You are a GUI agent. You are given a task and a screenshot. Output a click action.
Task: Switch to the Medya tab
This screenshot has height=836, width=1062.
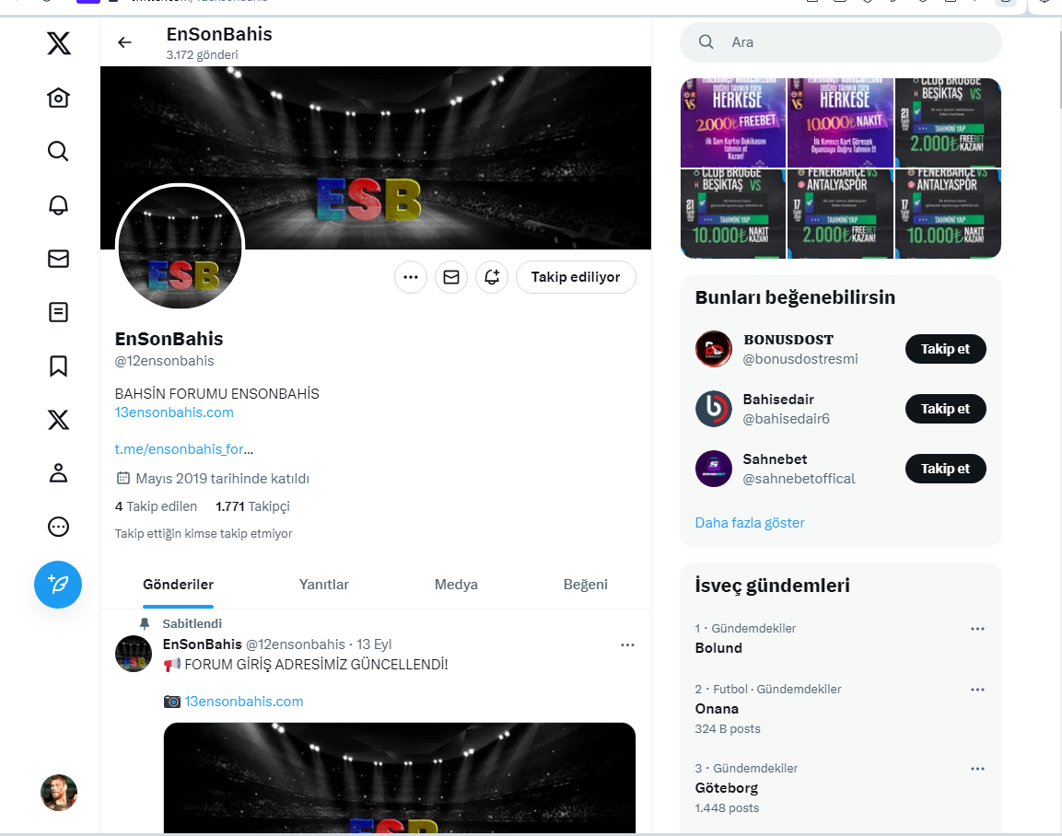tap(456, 584)
